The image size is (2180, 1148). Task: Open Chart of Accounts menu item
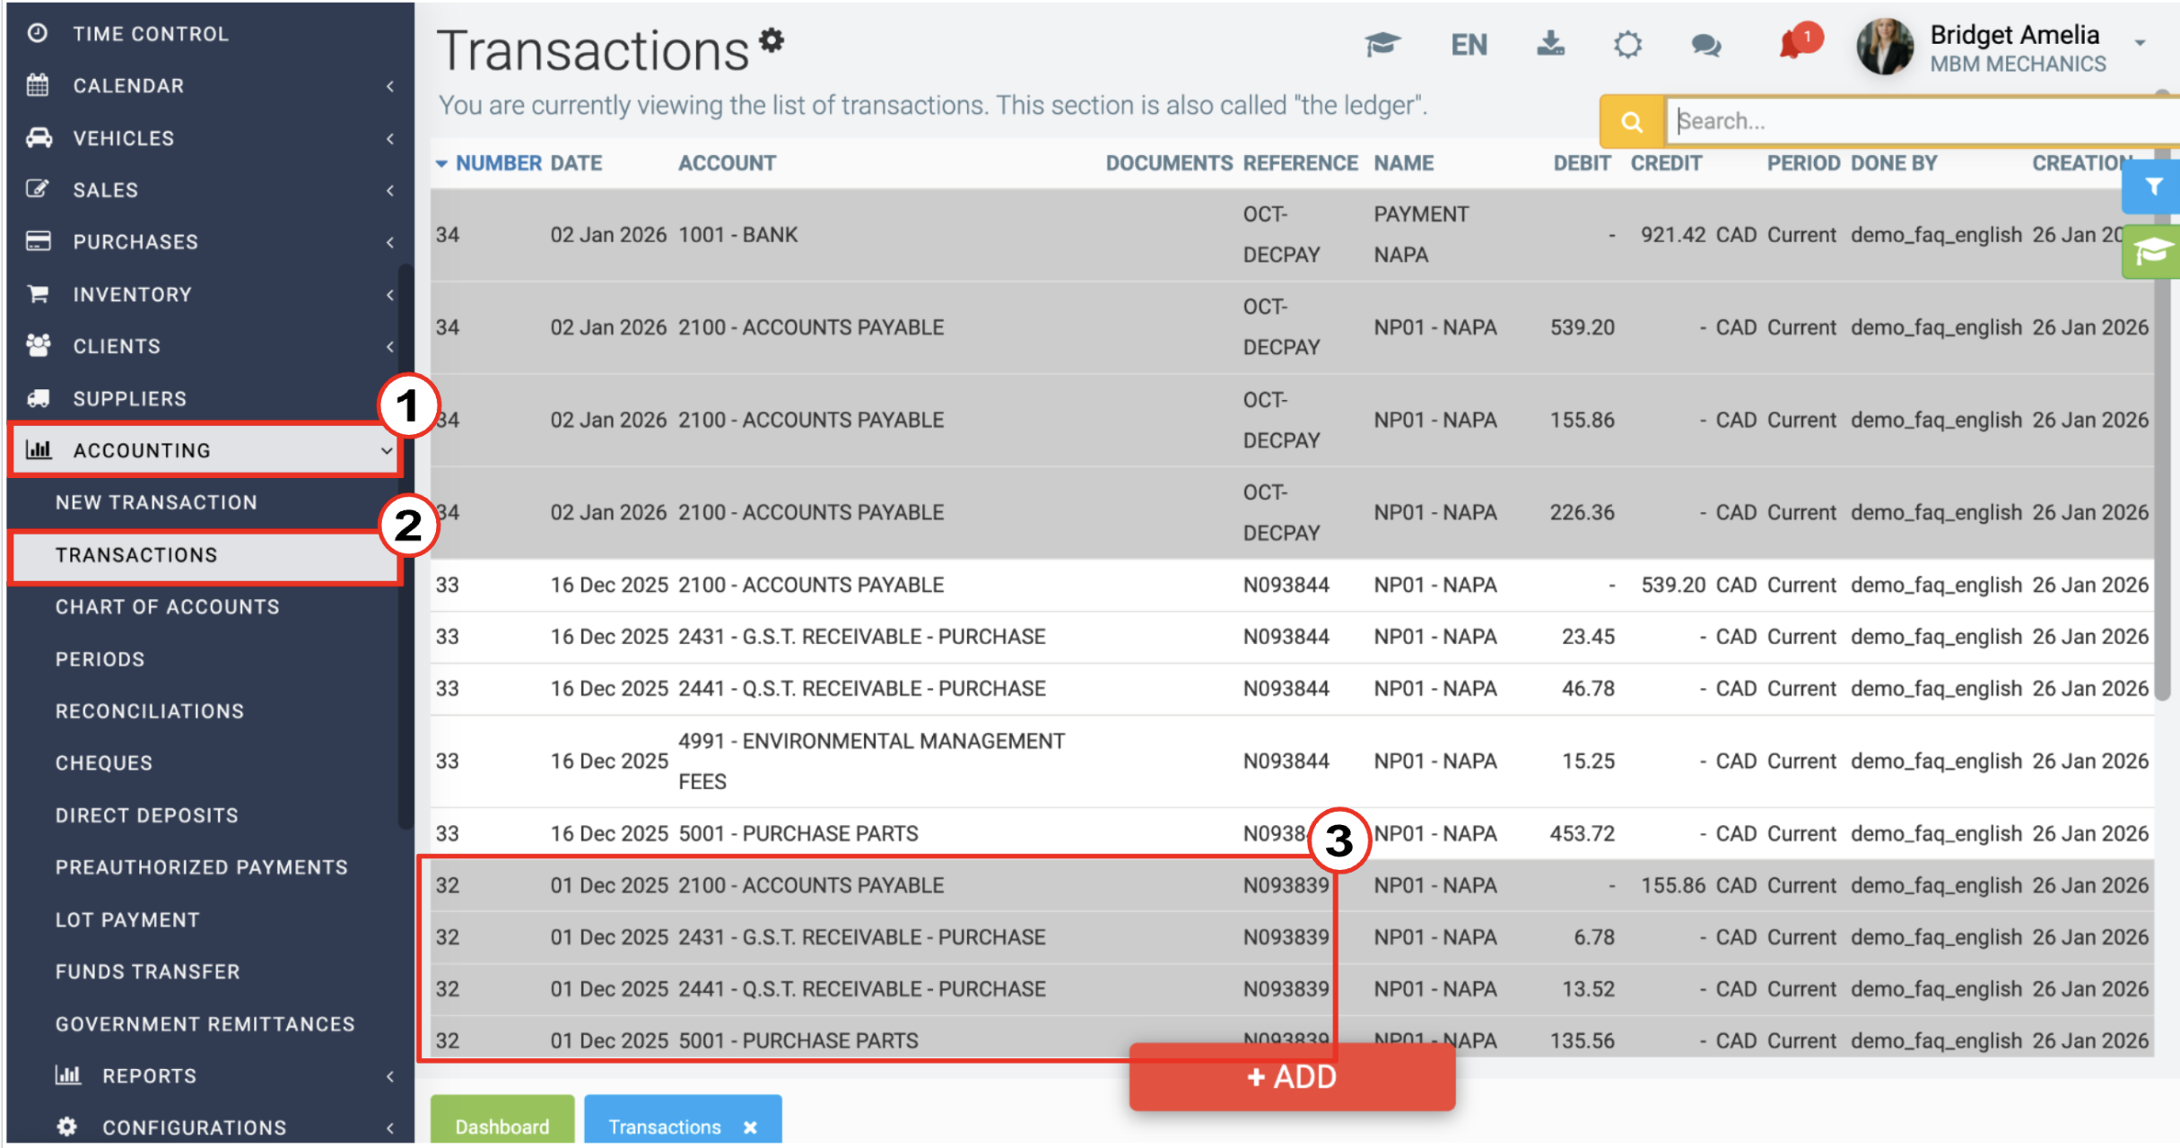coord(168,607)
